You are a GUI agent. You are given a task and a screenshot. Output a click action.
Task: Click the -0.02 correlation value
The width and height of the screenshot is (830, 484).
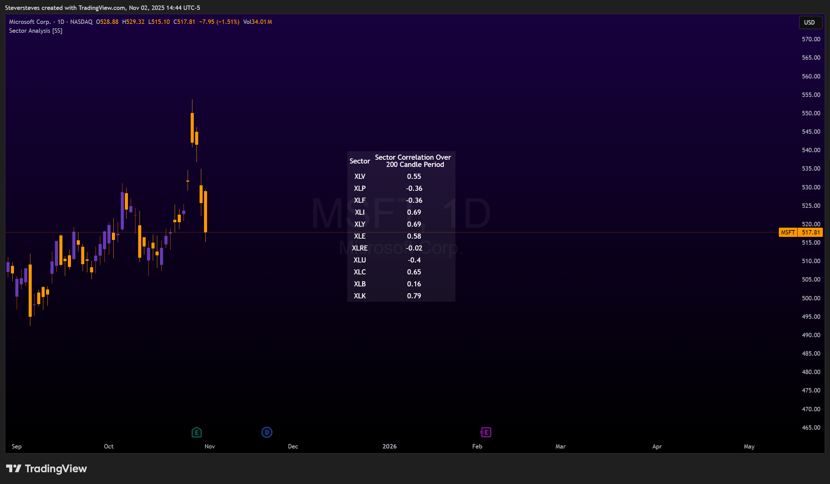point(414,248)
